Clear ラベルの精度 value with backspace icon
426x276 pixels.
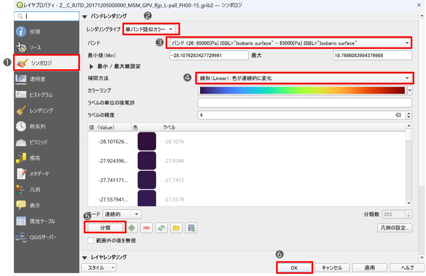(x=398, y=115)
